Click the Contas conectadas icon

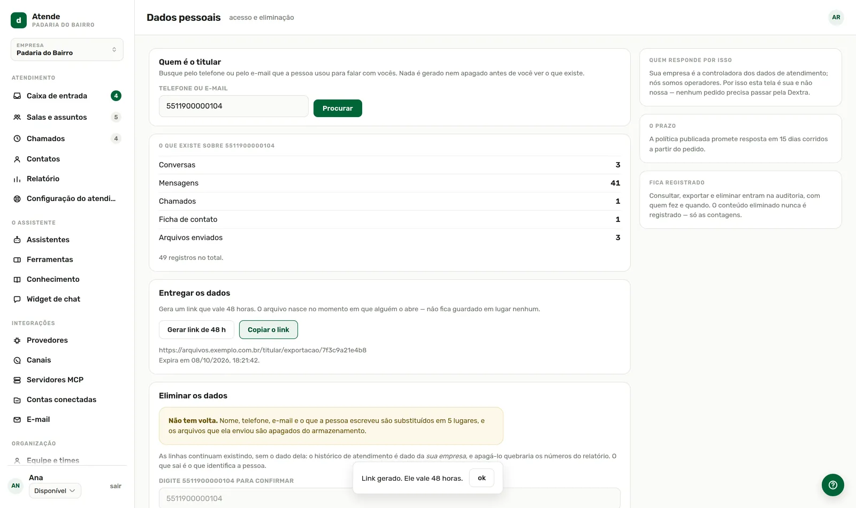pyautogui.click(x=17, y=399)
